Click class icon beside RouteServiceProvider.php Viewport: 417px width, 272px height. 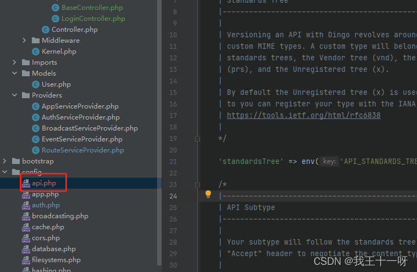(x=36, y=150)
